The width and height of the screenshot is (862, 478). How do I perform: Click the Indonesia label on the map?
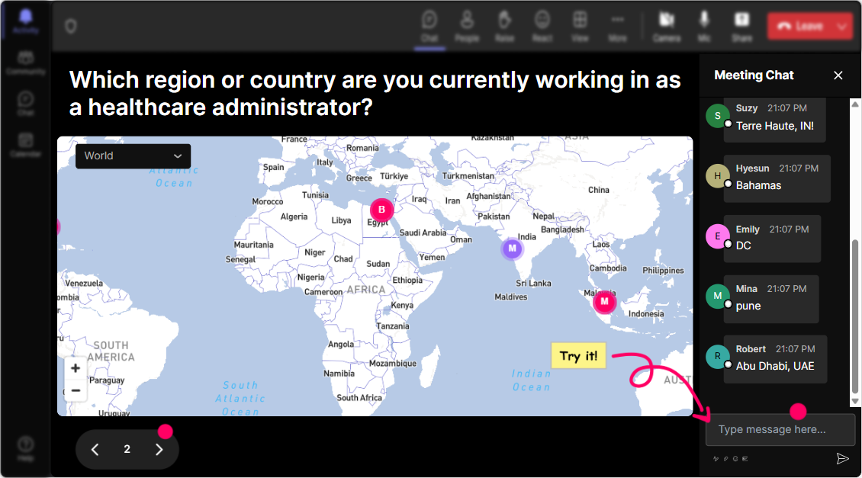(646, 314)
